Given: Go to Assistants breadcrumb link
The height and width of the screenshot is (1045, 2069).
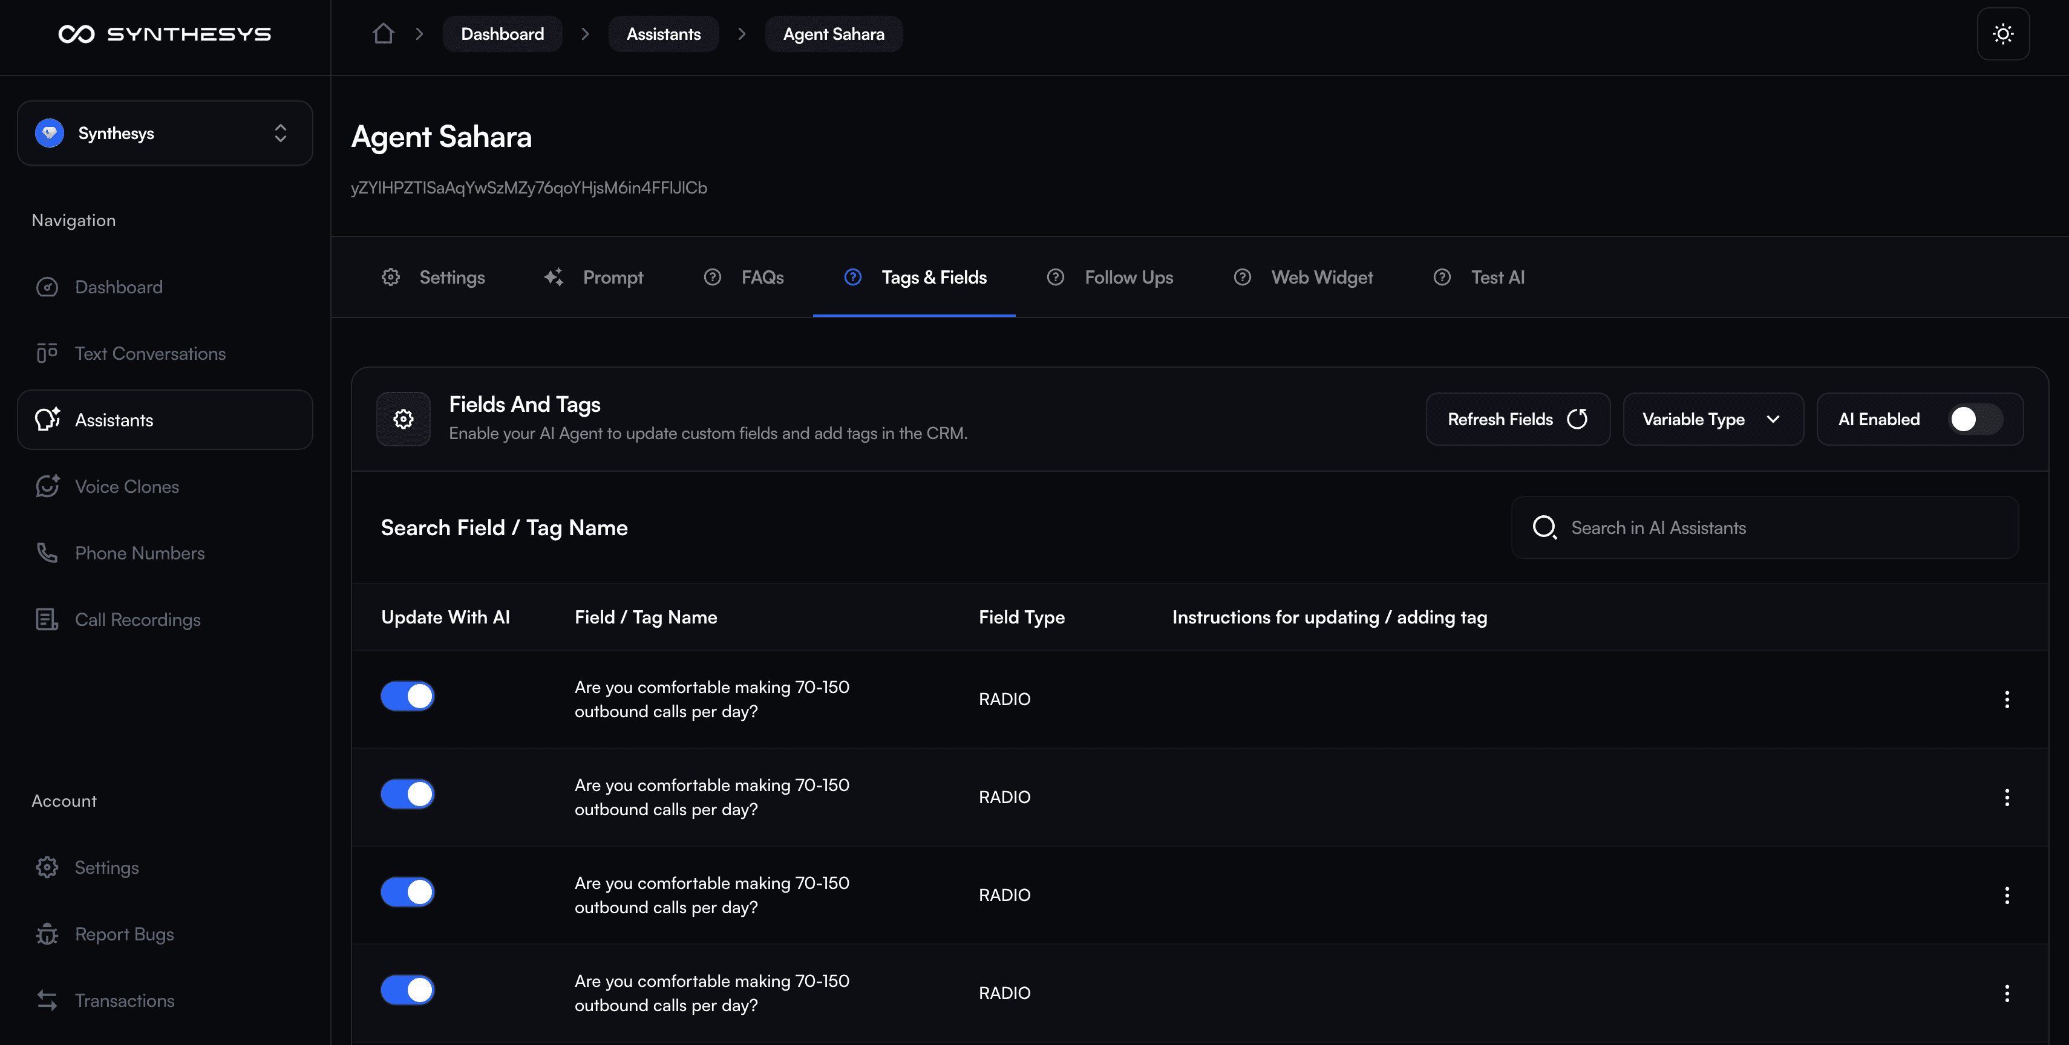Looking at the screenshot, I should tap(662, 34).
